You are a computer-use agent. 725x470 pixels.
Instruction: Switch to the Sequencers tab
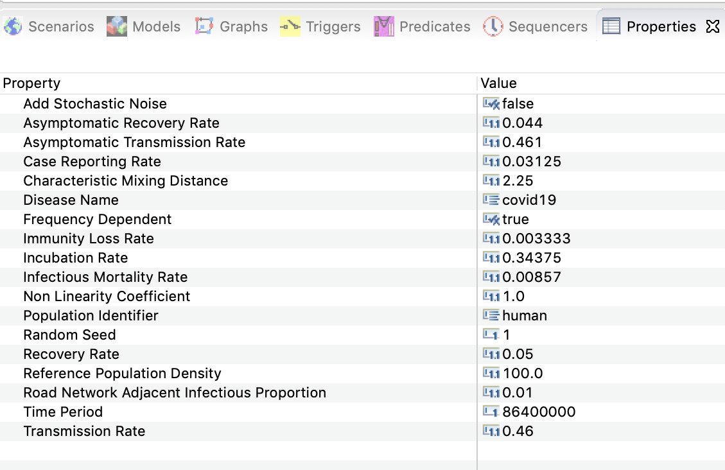click(535, 26)
